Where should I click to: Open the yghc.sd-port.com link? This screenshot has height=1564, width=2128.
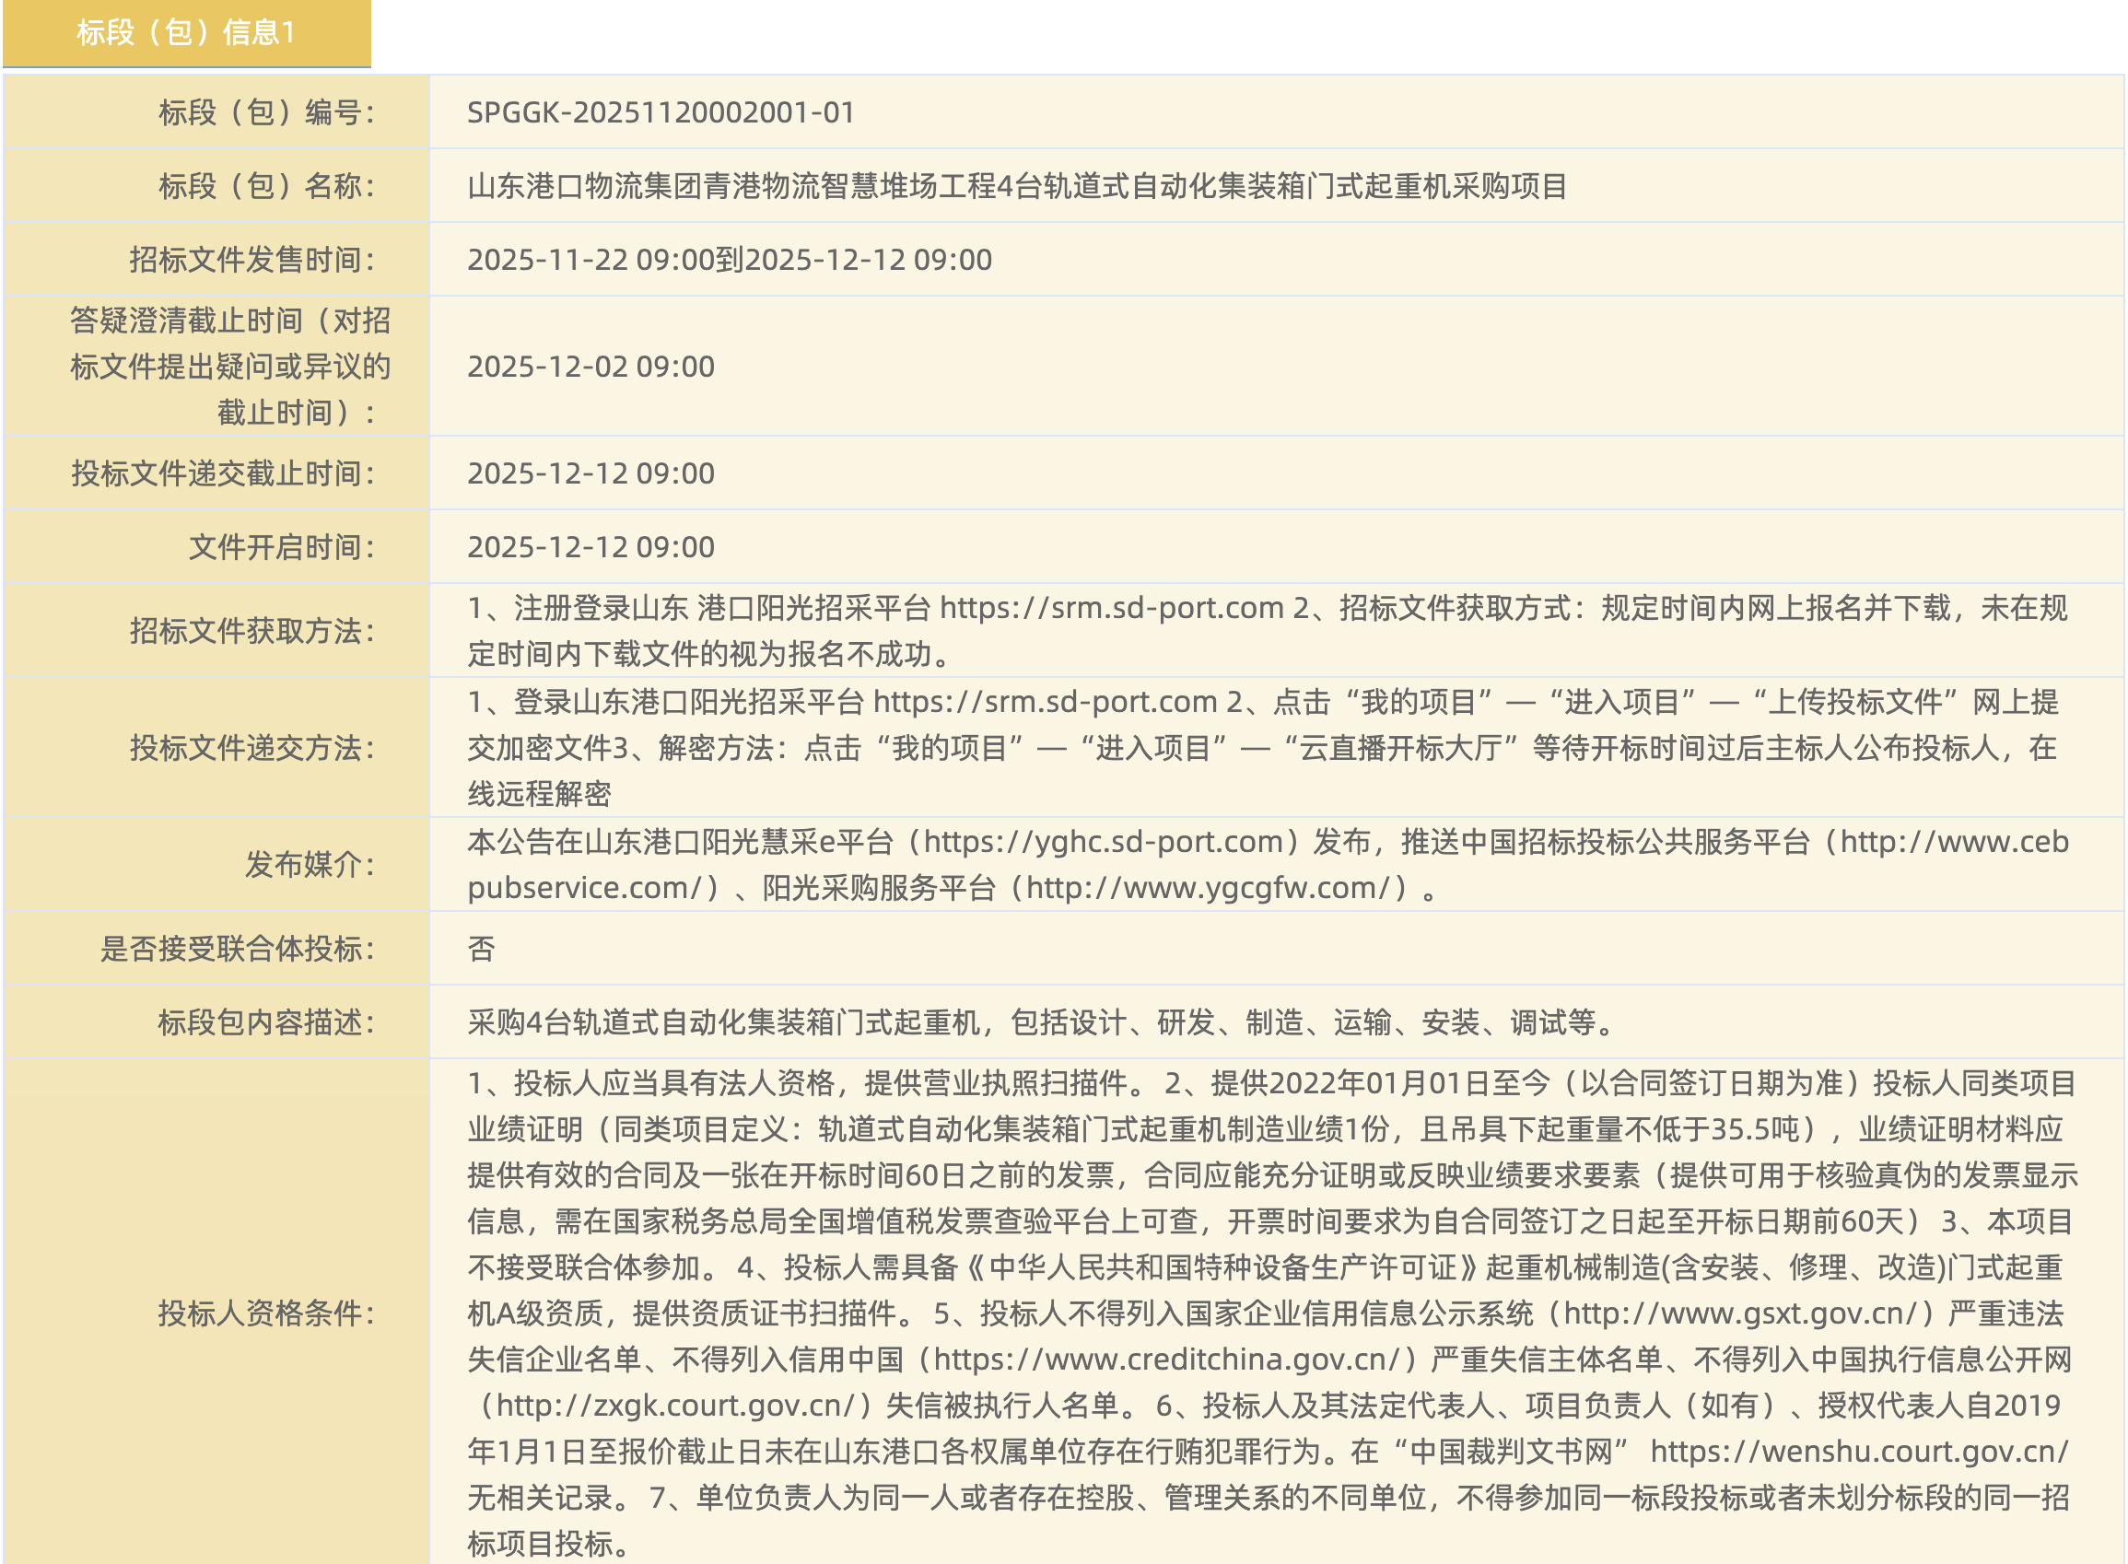coord(1103,842)
